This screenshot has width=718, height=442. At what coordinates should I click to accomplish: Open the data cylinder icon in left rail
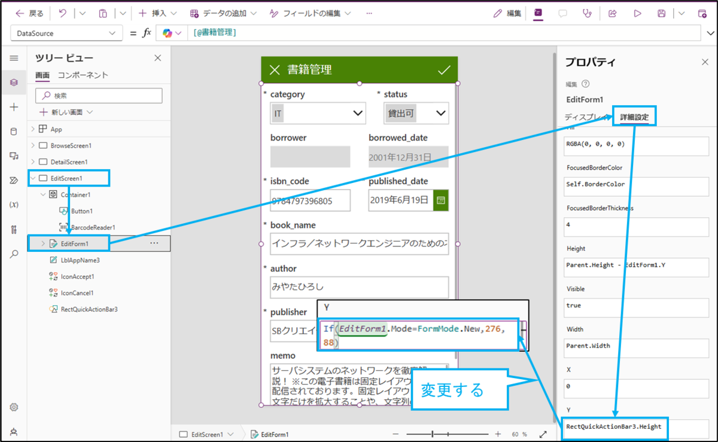point(14,132)
